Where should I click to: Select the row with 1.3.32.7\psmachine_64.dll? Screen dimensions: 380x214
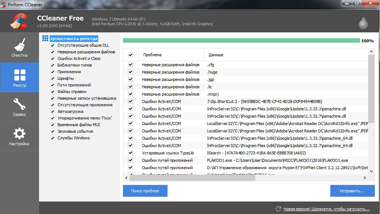point(246,145)
